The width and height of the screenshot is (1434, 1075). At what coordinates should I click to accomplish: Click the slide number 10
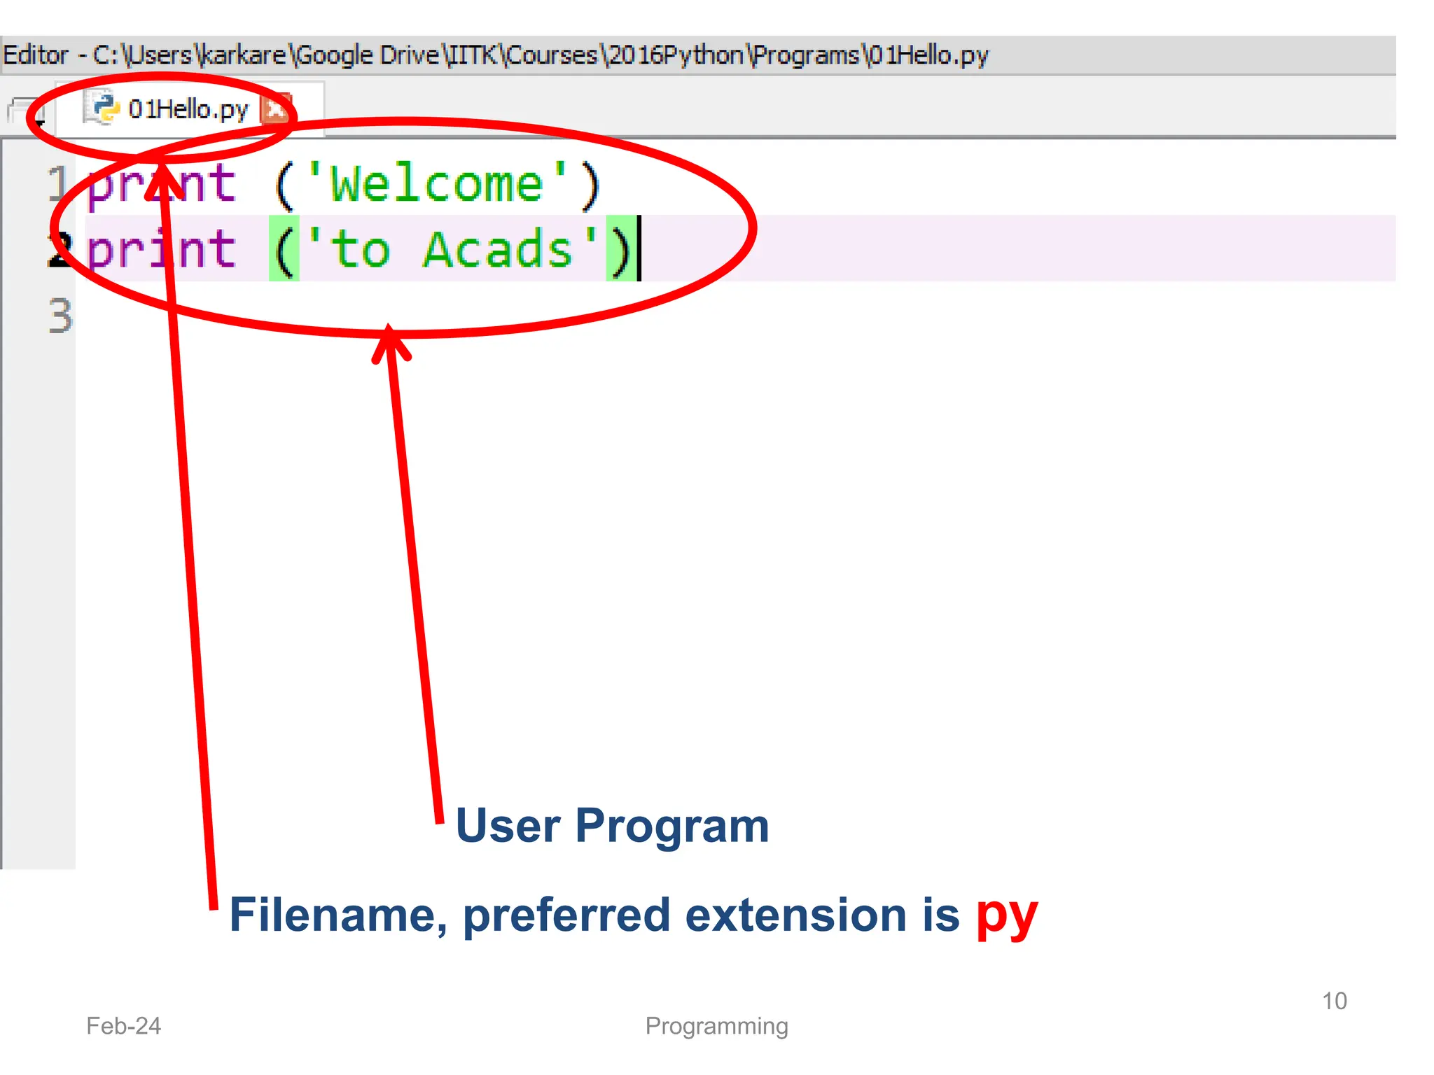[1334, 1001]
